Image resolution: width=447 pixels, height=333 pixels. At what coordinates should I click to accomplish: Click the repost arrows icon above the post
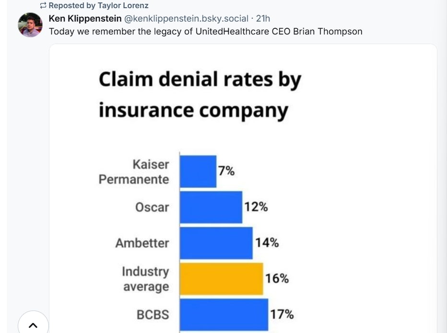pyautogui.click(x=43, y=5)
